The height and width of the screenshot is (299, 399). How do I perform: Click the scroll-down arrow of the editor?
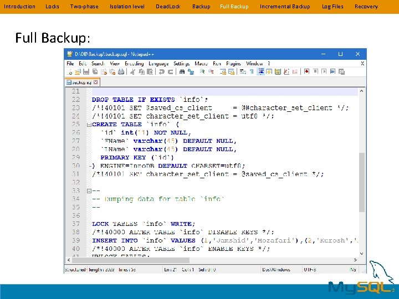(361, 254)
